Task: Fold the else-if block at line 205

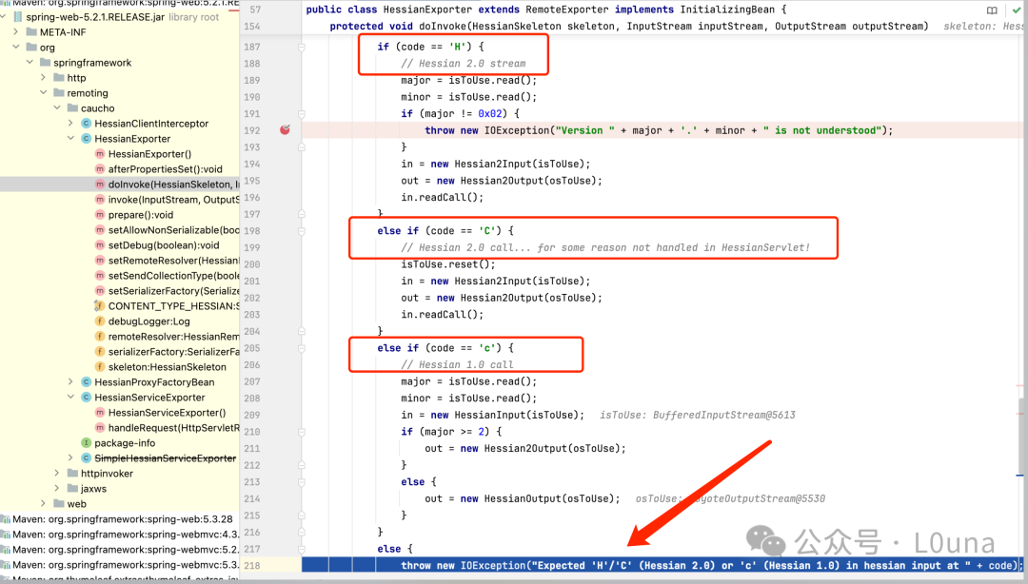Action: (x=302, y=348)
